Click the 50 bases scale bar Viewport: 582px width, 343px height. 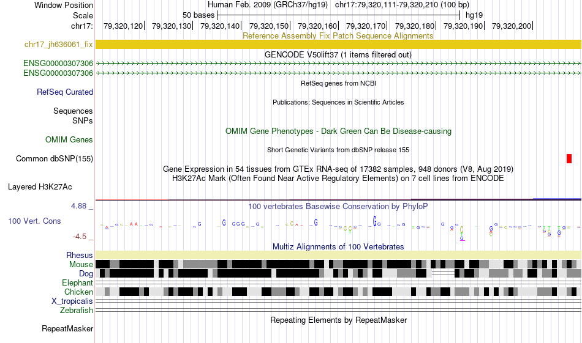339,15
